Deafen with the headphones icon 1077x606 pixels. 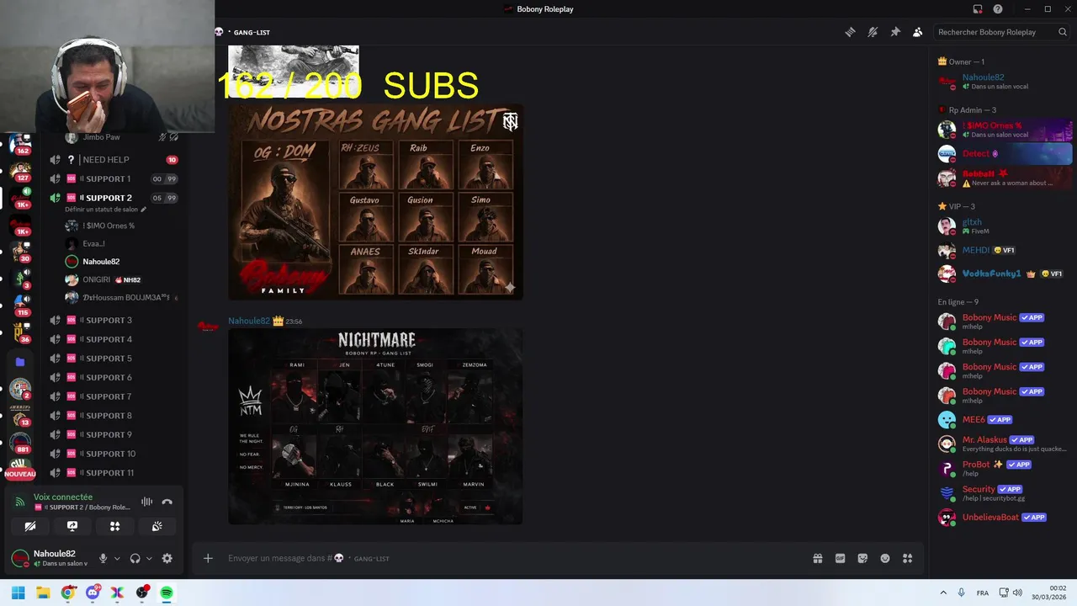[x=135, y=558]
